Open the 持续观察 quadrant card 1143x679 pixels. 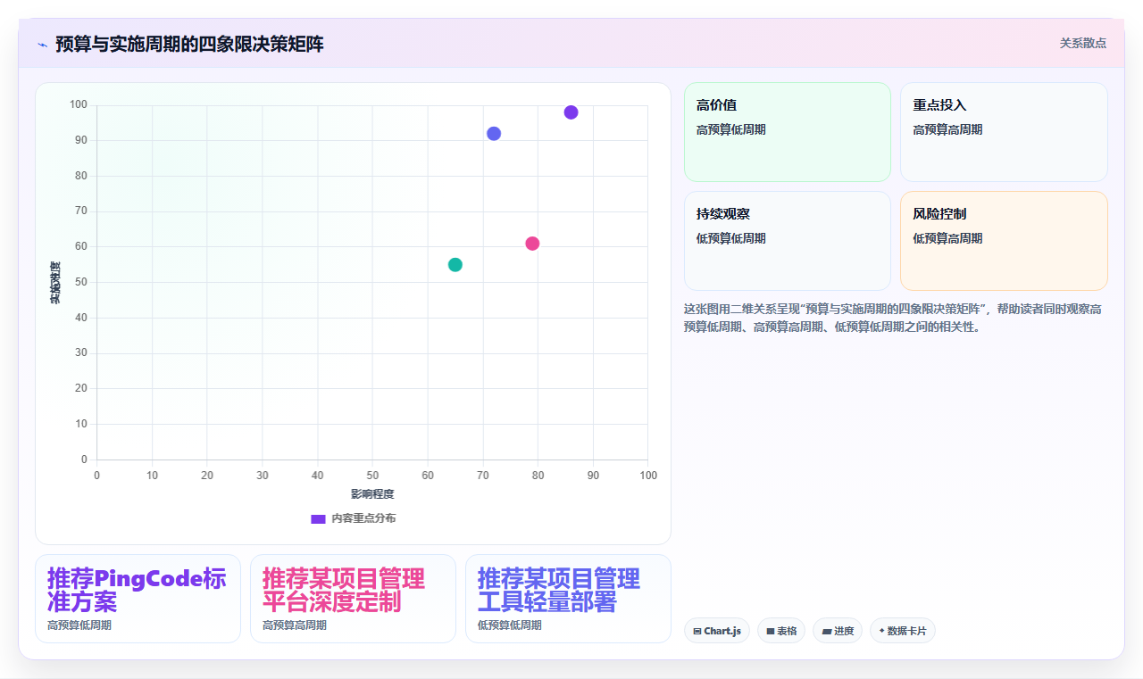[x=788, y=241]
